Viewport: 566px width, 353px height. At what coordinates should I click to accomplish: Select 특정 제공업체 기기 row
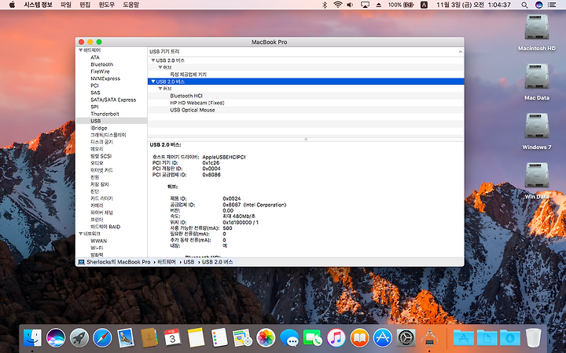coord(306,75)
